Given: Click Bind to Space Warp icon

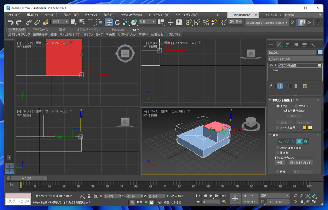Looking at the screenshot, I should click(46, 22).
